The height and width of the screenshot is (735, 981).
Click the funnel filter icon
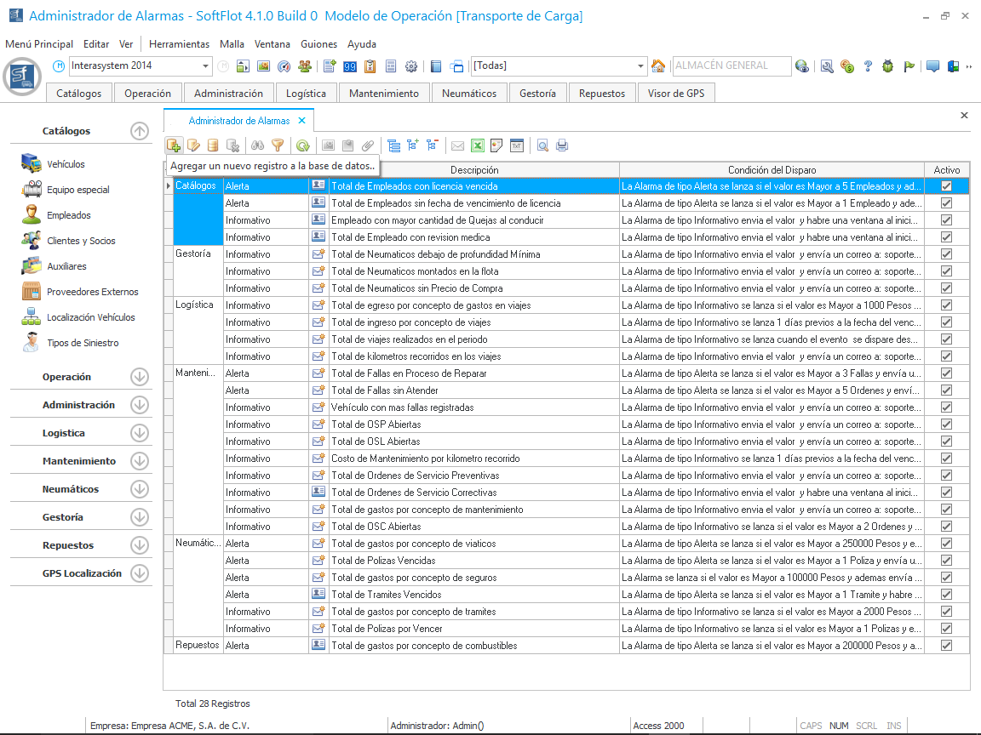[x=277, y=145]
